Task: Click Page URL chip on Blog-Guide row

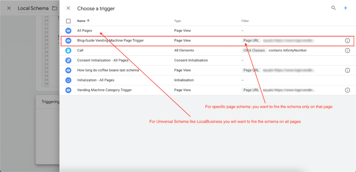Action: pyautogui.click(x=251, y=41)
